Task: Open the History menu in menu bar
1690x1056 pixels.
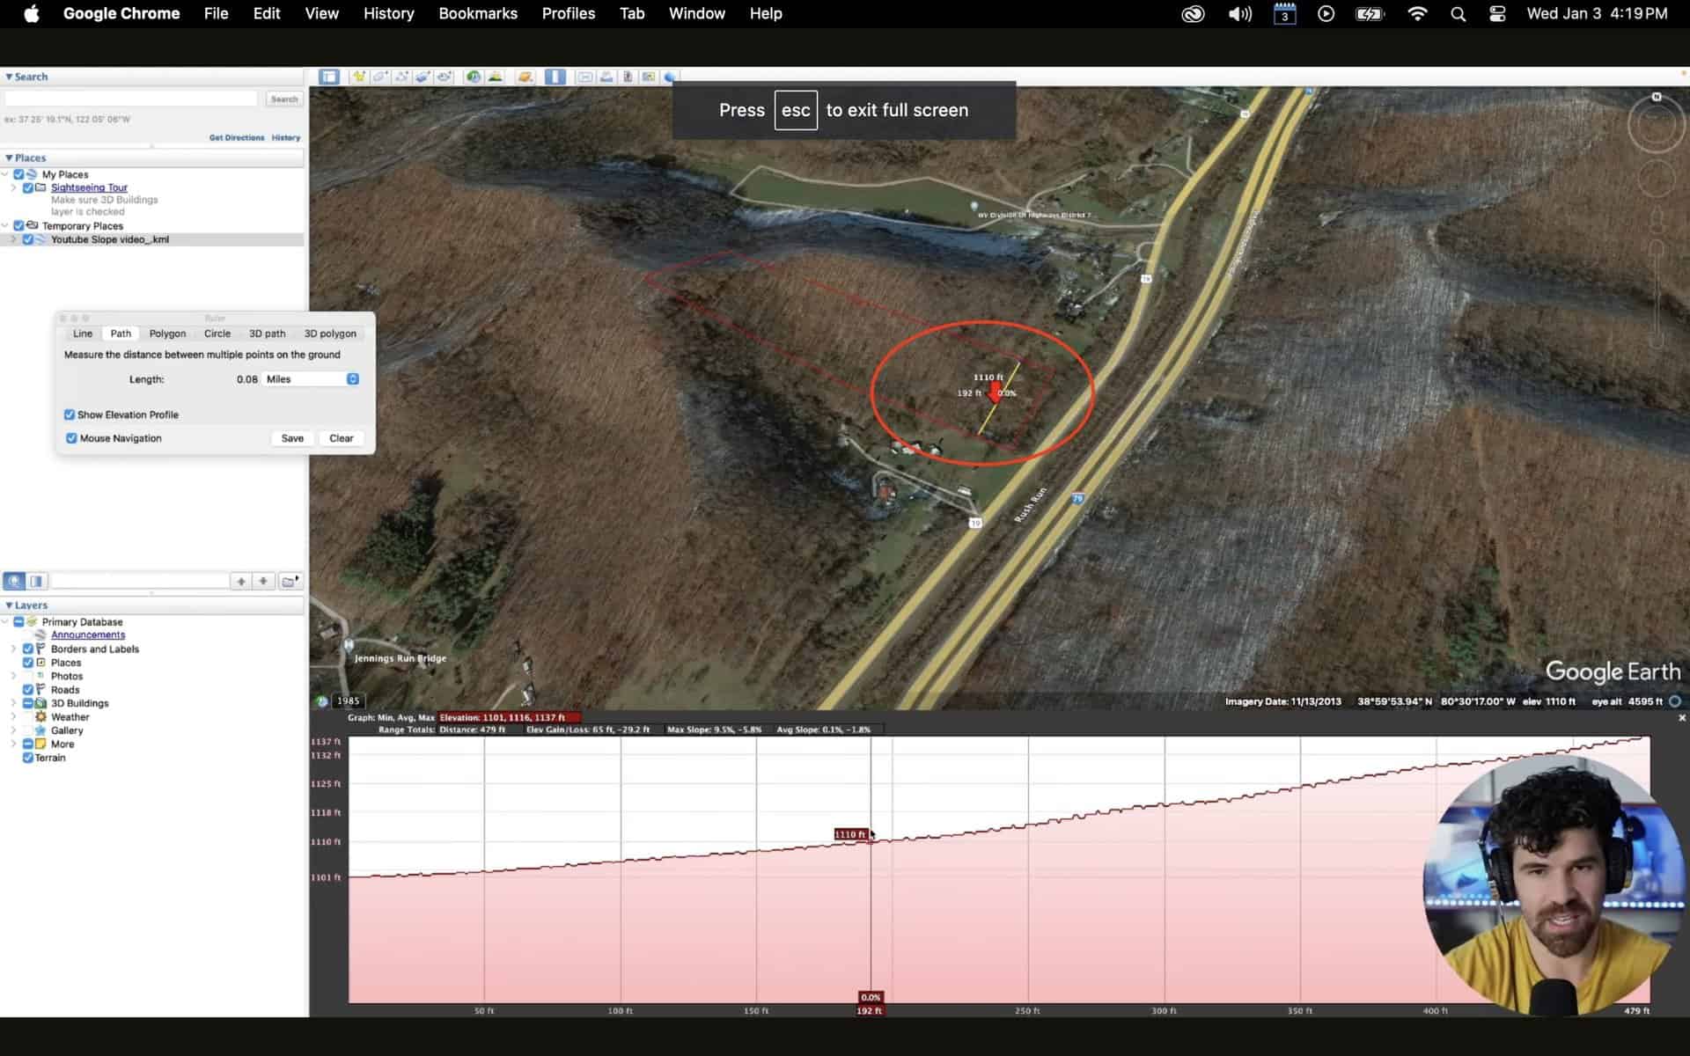Action: point(388,14)
